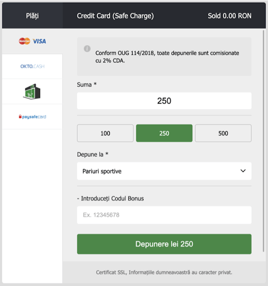Click inside the Suma amount field
This screenshot has width=268, height=286.
coord(164,100)
